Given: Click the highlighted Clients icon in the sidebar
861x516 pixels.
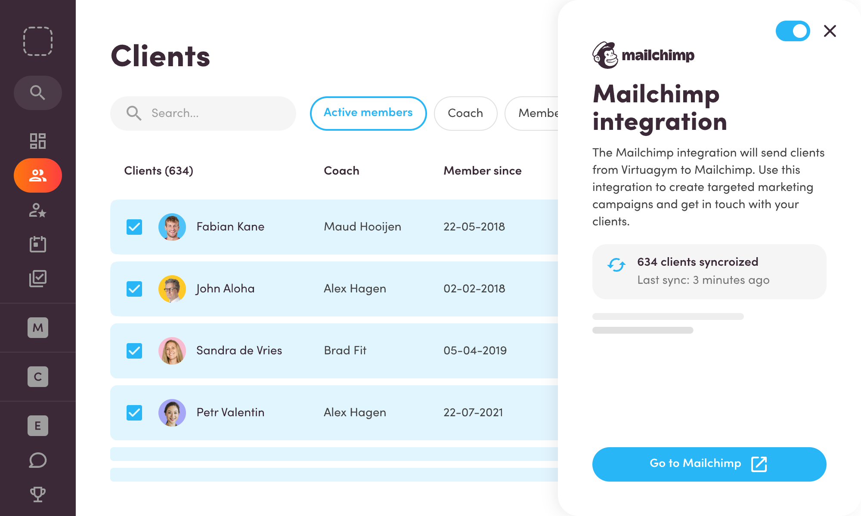Looking at the screenshot, I should point(38,175).
